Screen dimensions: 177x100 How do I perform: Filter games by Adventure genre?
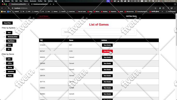(11, 72)
